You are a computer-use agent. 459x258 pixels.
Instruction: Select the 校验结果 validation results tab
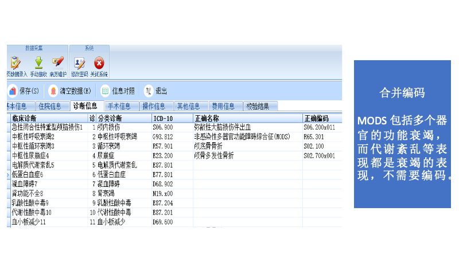258,106
